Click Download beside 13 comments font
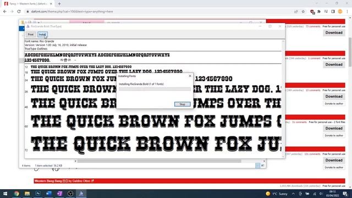Image resolution: width=352 pixels, height=198 pixels. point(334,96)
